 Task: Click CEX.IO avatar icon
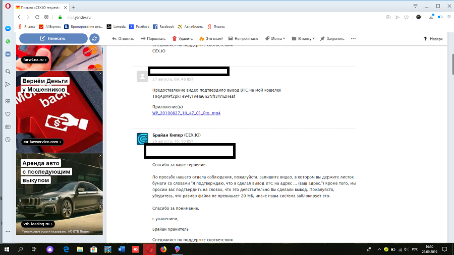142,139
